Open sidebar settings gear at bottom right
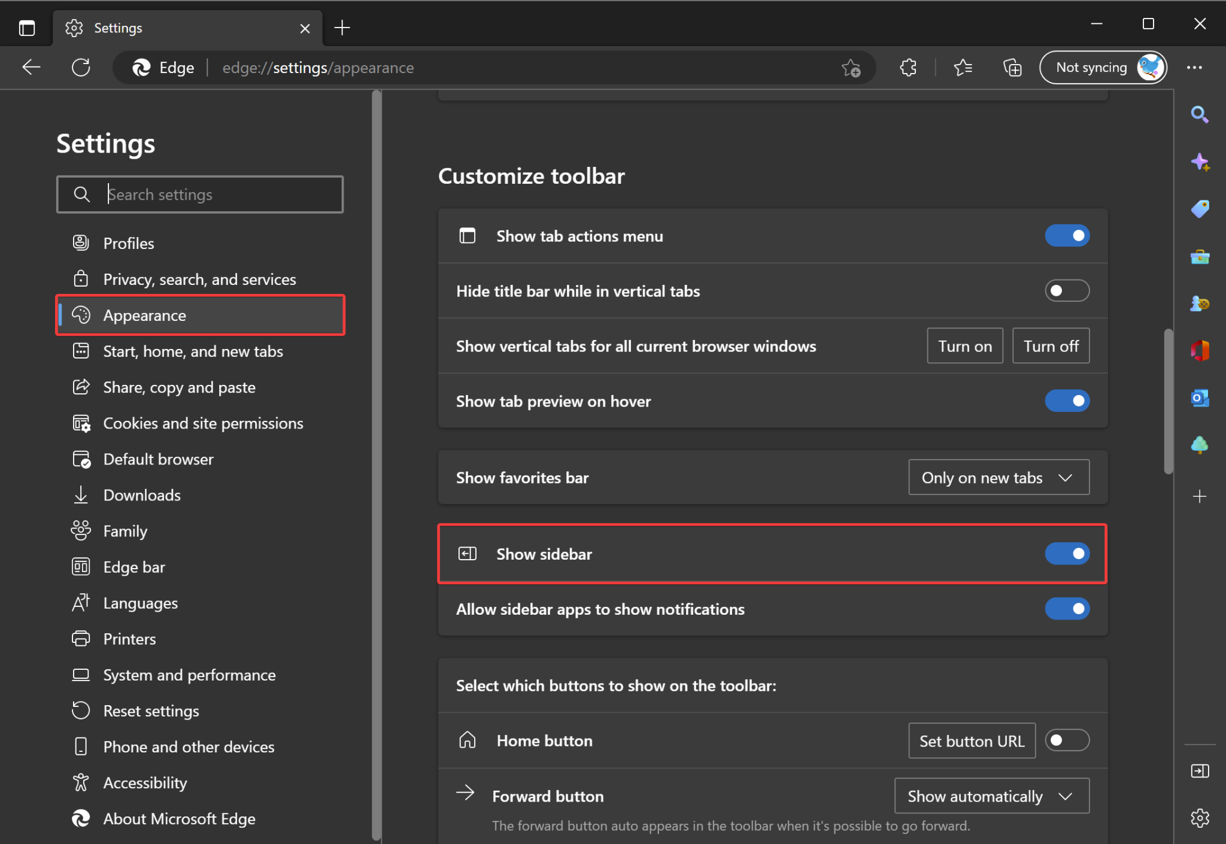 (1201, 818)
